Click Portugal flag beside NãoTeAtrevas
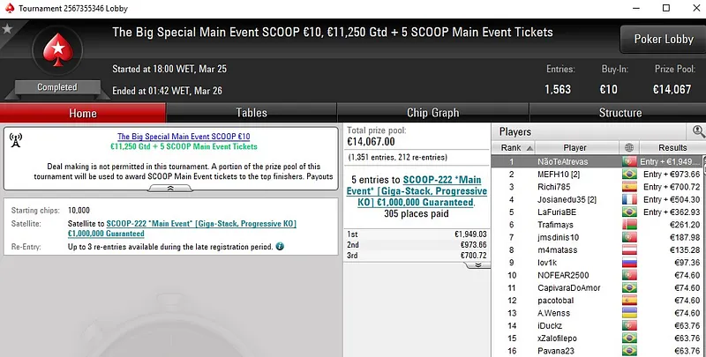The height and width of the screenshot is (357, 706). (628, 162)
